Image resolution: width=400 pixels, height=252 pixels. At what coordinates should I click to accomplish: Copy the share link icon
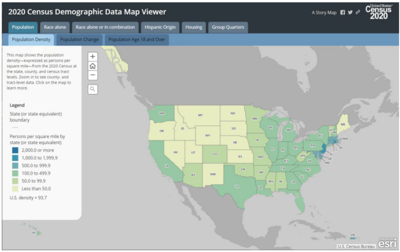click(x=357, y=12)
